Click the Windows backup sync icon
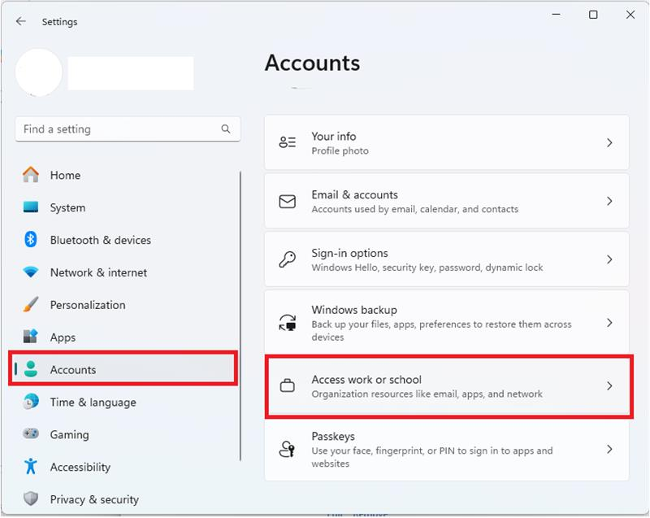The image size is (650, 518). coord(288,322)
